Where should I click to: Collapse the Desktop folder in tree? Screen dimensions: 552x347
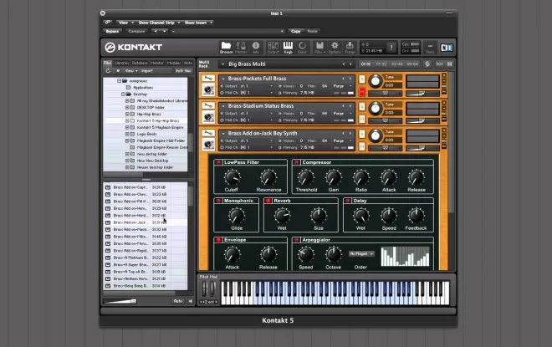(x=123, y=94)
